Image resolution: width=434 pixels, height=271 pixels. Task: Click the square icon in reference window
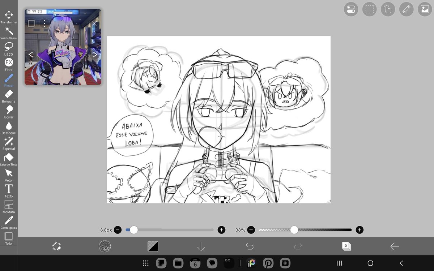[31, 23]
